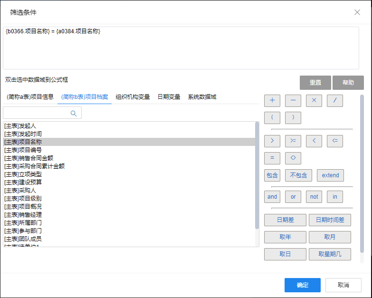The image size is (372, 298).
Task: Click the multiply operator button
Action: coord(314,101)
